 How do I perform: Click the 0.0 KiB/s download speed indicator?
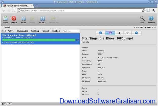(139, 27)
